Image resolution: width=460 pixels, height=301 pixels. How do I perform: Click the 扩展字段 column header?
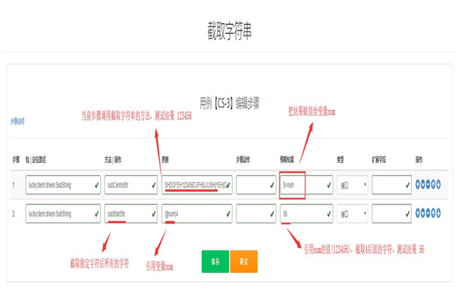379,160
